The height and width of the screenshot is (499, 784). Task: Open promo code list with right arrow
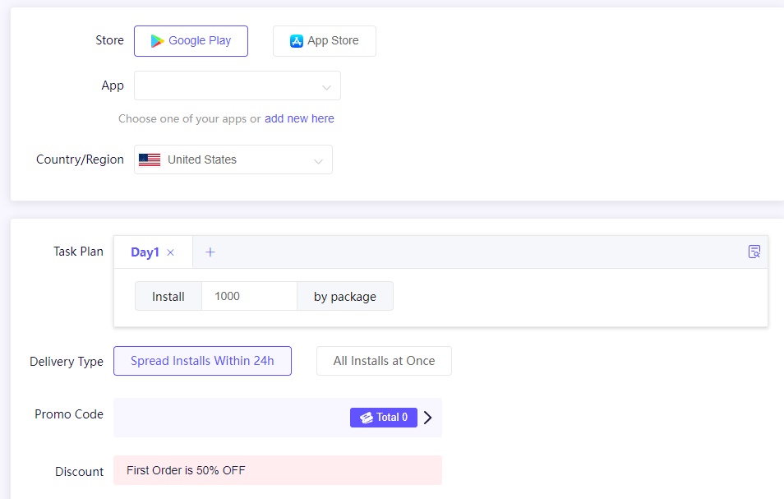427,418
